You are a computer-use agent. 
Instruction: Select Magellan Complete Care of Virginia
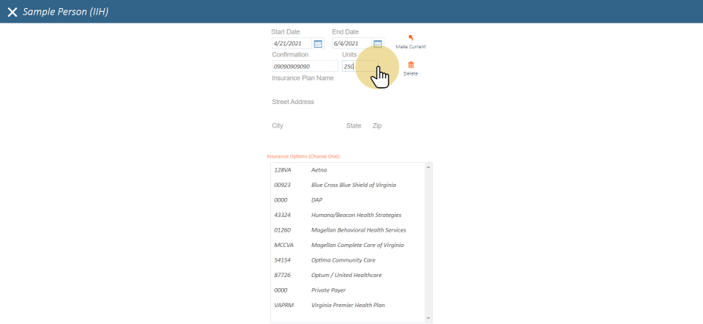click(357, 245)
